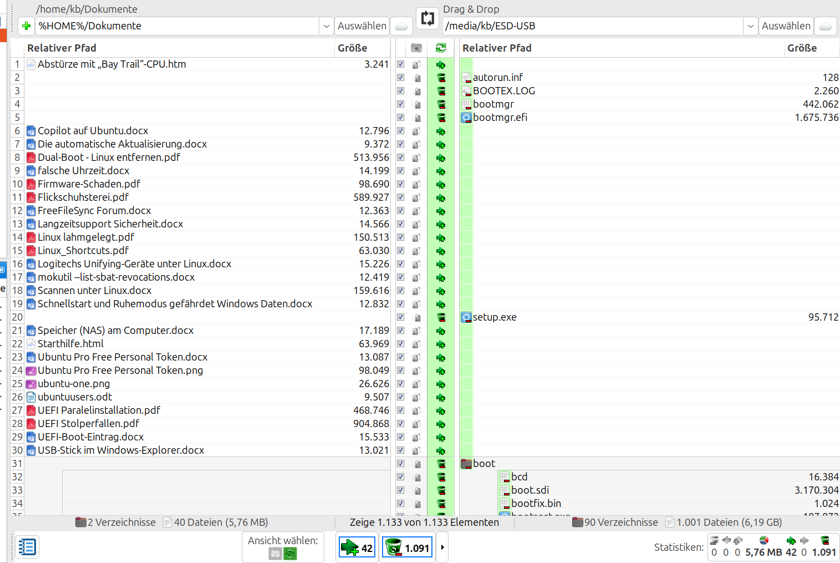The image size is (840, 563).
Task: Click copy-right action for Copilot auf Ubuntu.docx row
Action: click(441, 131)
